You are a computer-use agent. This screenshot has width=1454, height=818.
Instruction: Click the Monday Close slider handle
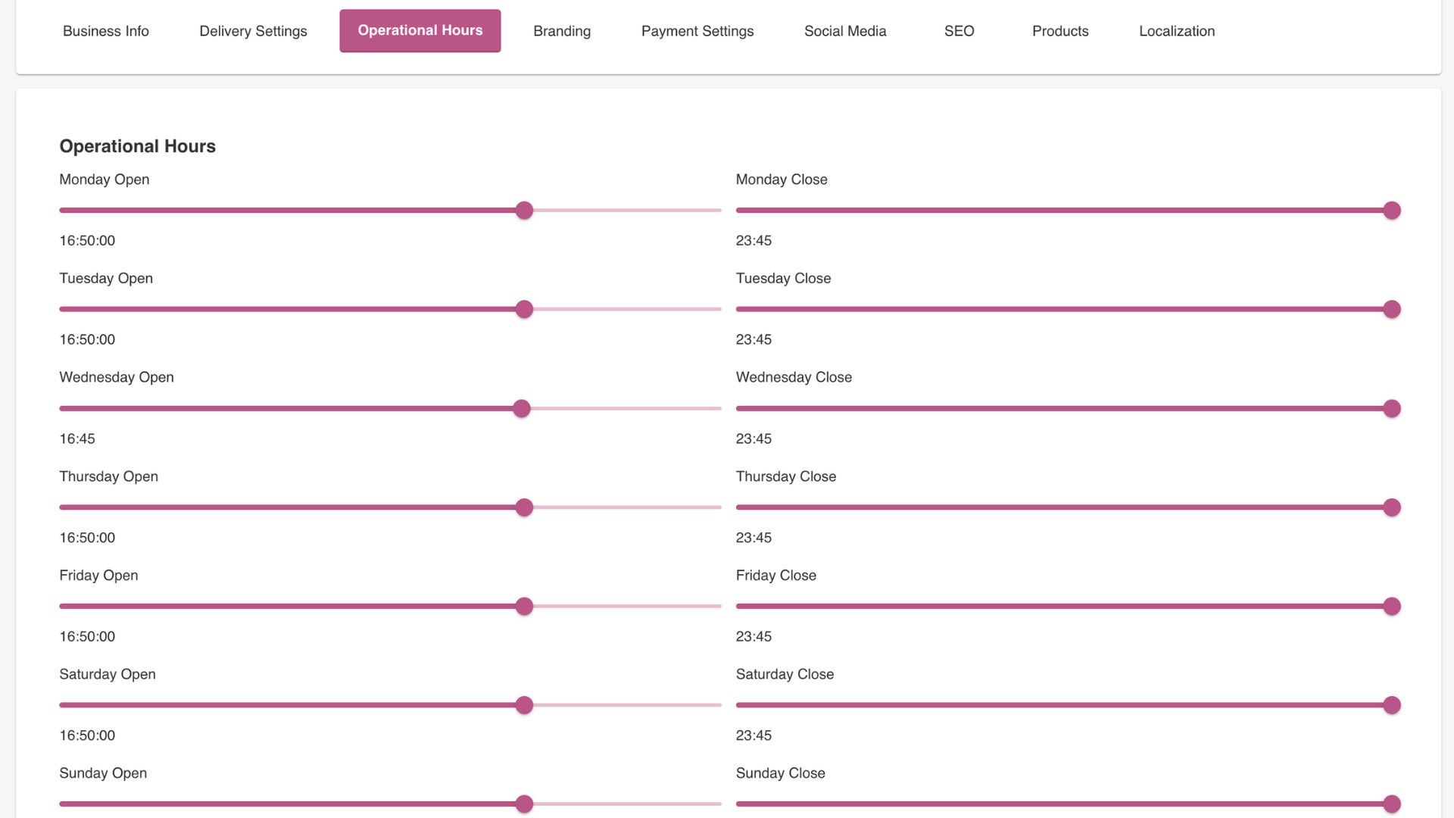[1391, 211]
